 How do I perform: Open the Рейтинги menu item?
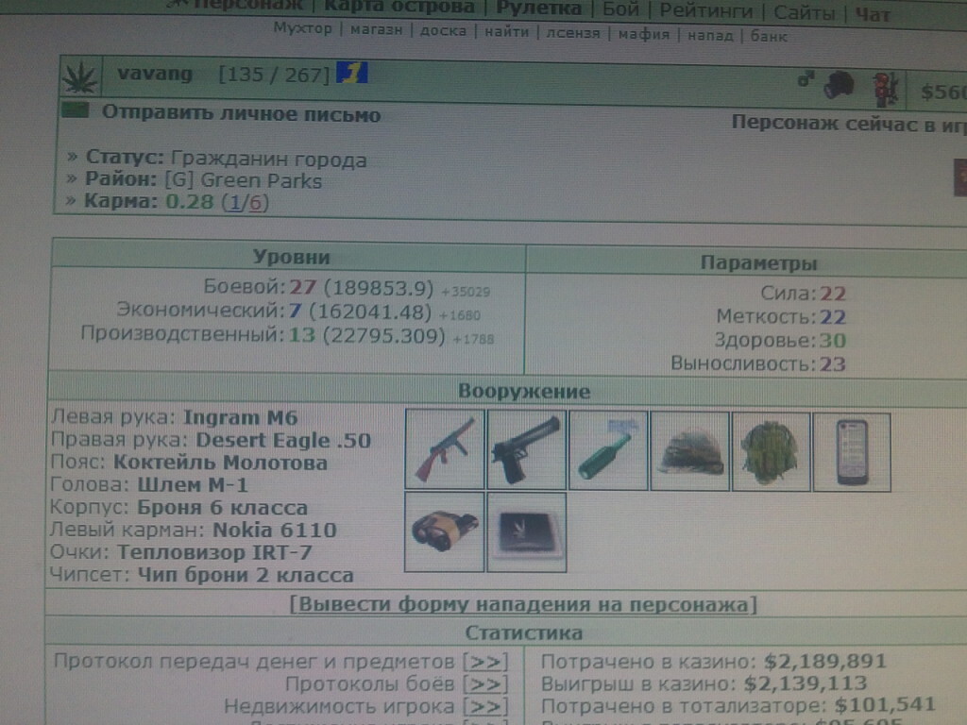[x=706, y=11]
